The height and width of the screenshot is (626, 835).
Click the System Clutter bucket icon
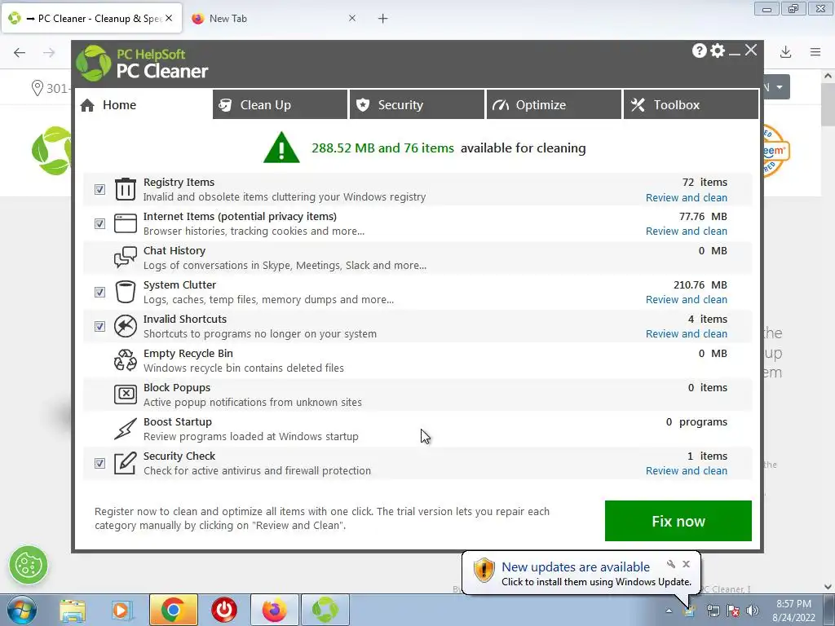click(x=125, y=292)
